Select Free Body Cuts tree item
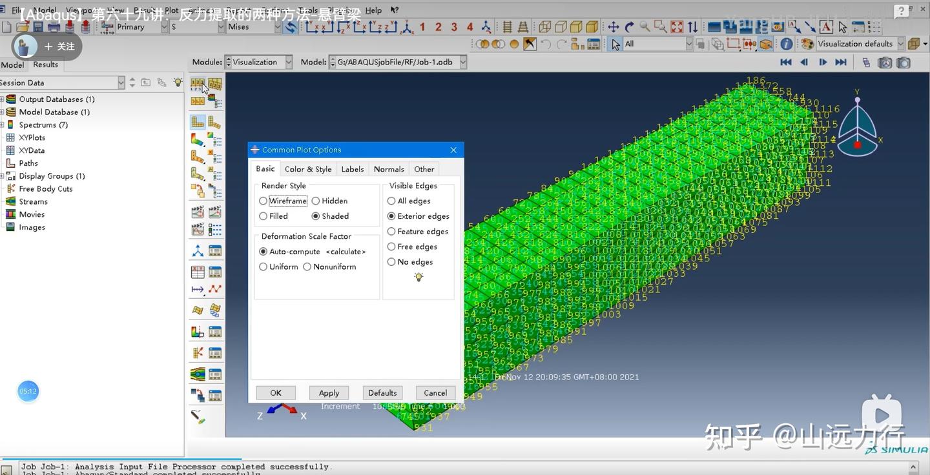This screenshot has width=930, height=475. click(x=45, y=188)
